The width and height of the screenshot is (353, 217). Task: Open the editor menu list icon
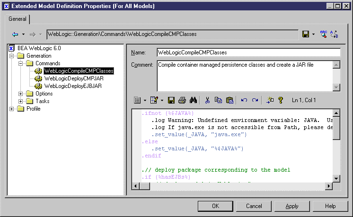pos(137,100)
